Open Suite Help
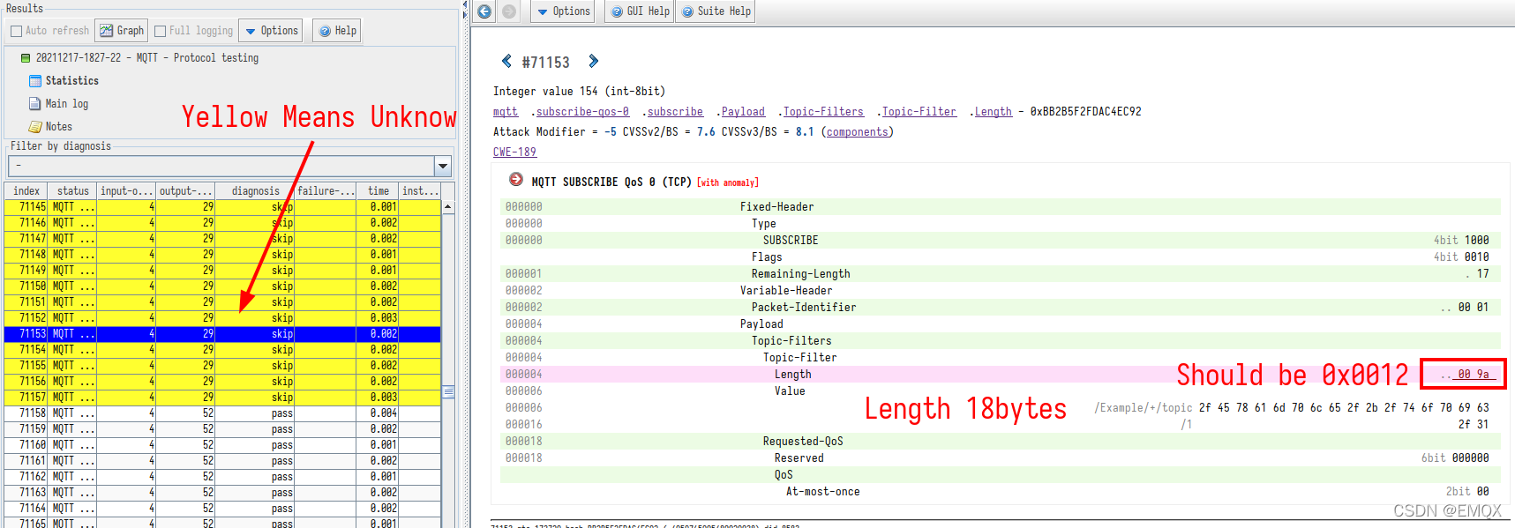This screenshot has height=528, width=1515. (716, 11)
